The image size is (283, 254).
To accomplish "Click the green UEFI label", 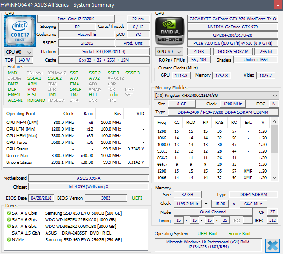I will pyautogui.click(x=137, y=198).
